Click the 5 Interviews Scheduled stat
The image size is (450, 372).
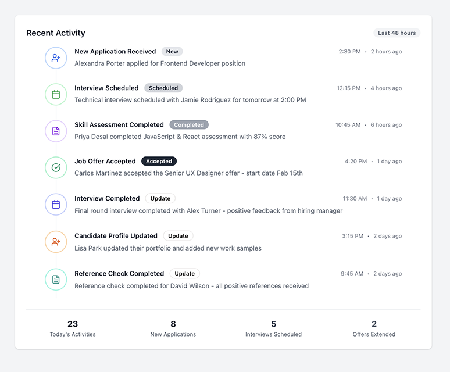(273, 328)
